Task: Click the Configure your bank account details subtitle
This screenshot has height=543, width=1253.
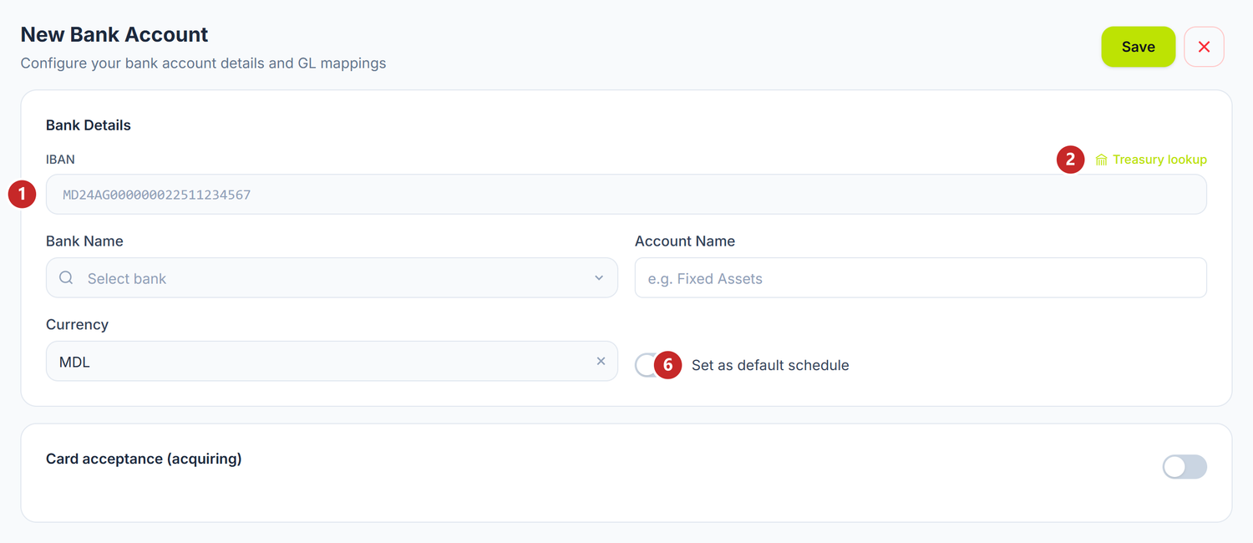Action: pos(203,63)
